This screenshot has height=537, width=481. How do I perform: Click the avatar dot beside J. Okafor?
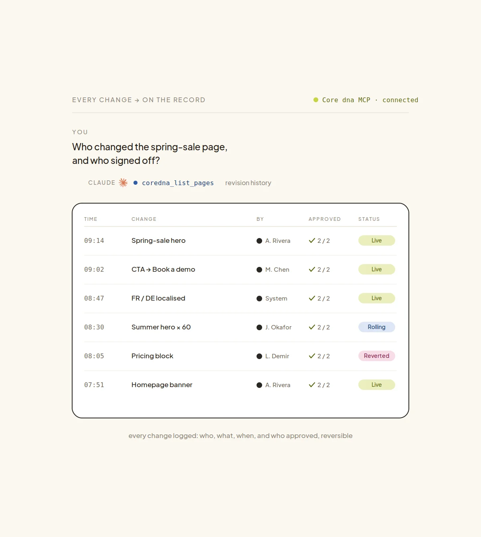[x=259, y=327]
